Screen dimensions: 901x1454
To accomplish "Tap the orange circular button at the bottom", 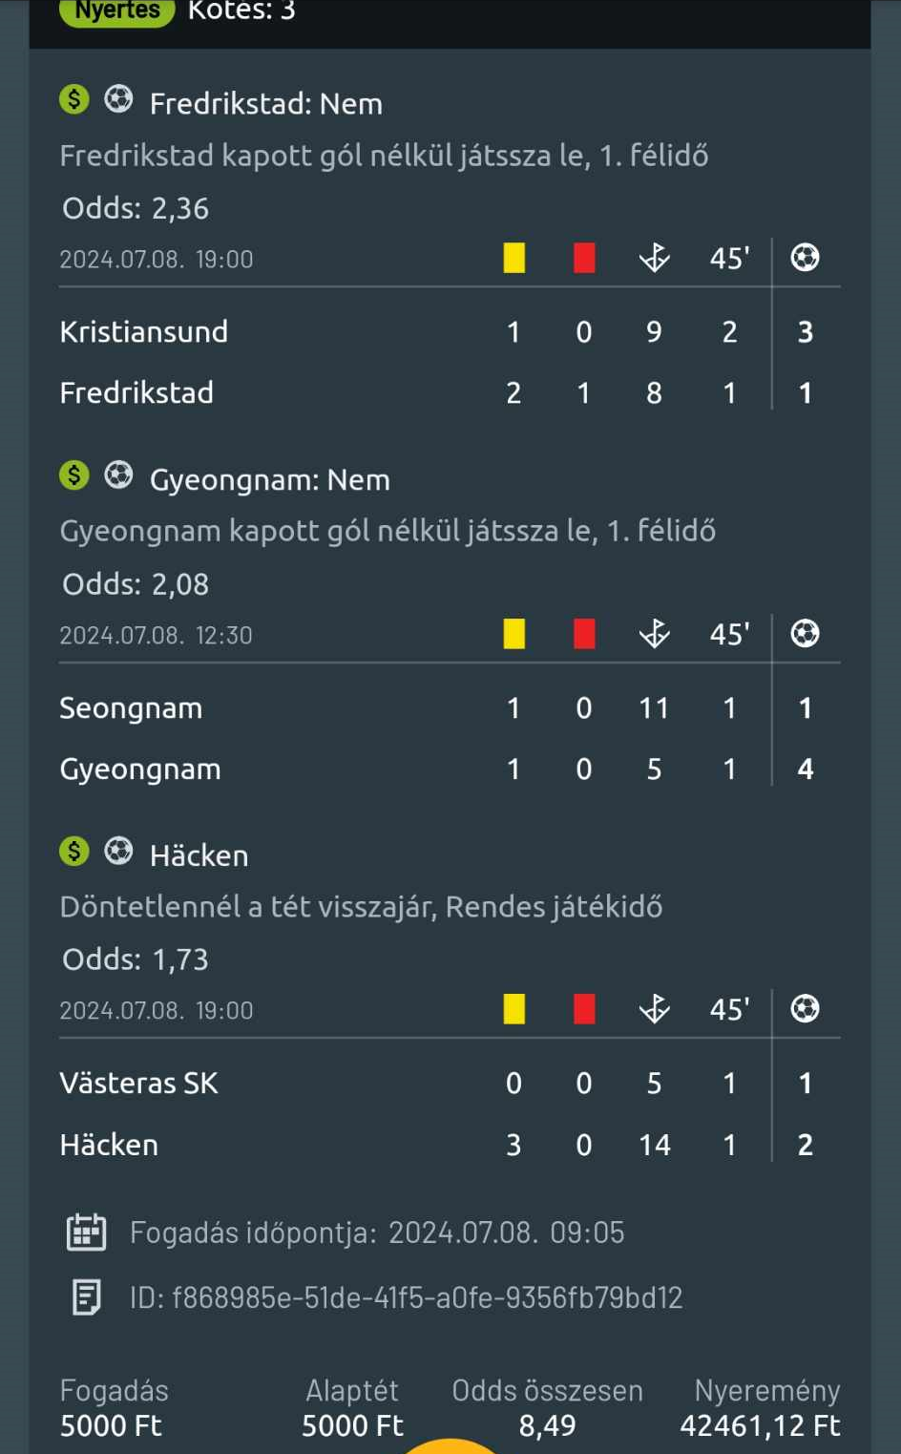I will 450,1445.
